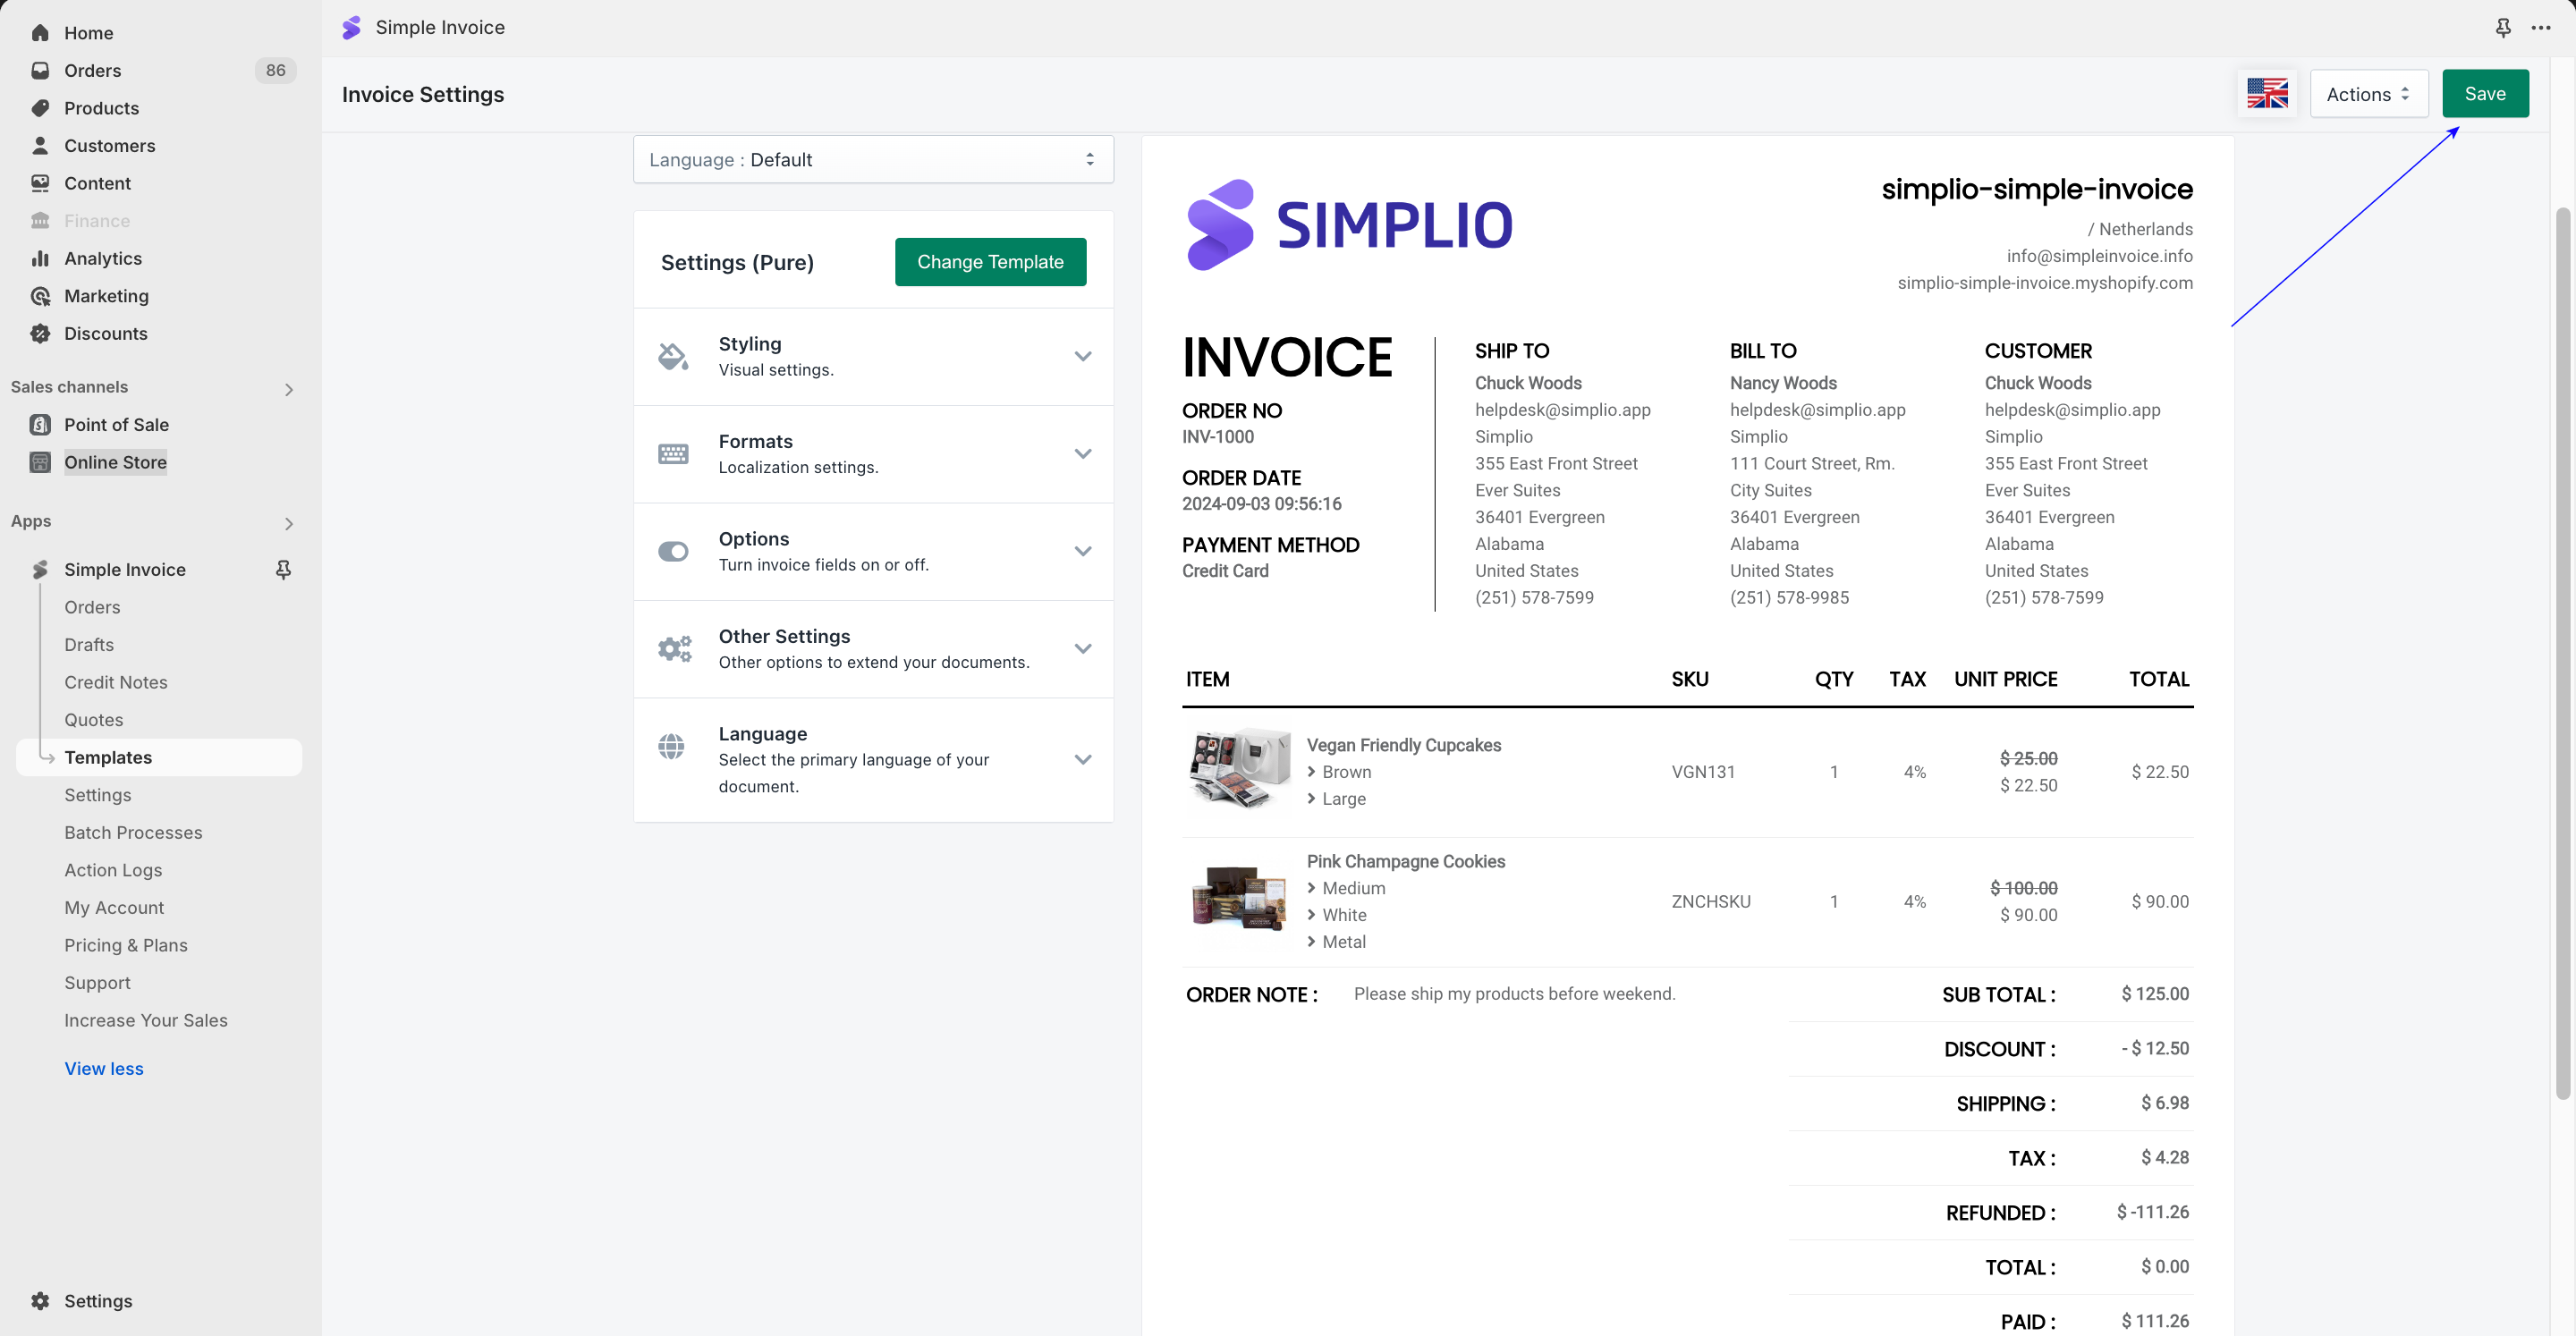This screenshot has width=2576, height=1336.
Task: Open the Language: Default dropdown
Action: [872, 160]
